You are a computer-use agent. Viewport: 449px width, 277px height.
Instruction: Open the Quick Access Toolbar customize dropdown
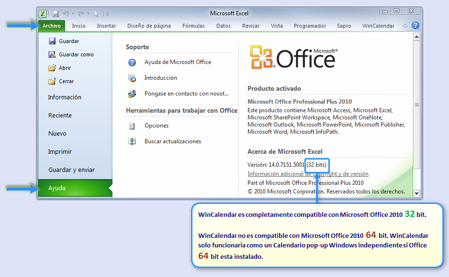click(107, 13)
